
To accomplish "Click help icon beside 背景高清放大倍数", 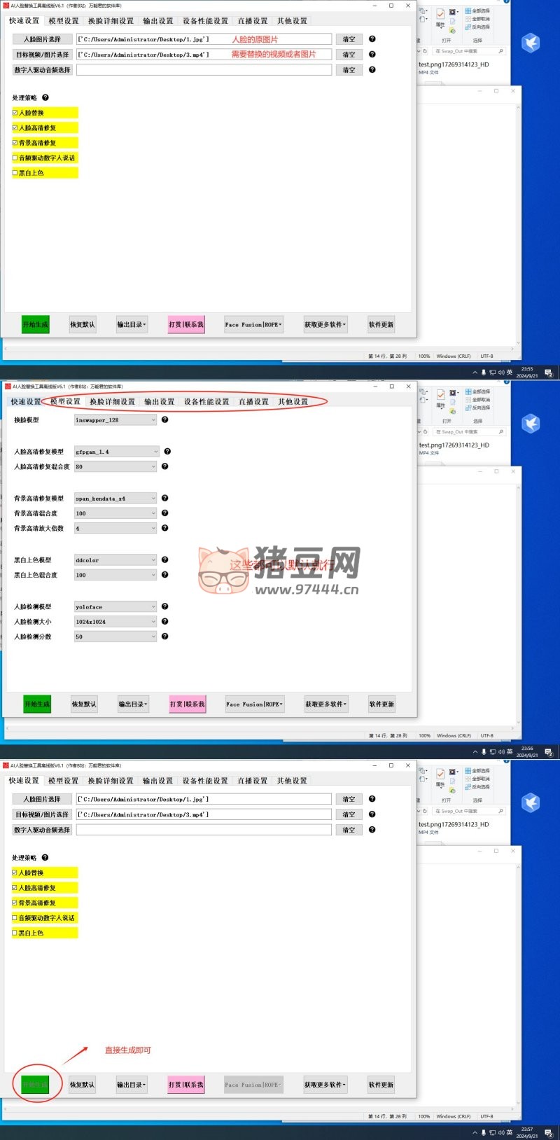I will [164, 528].
